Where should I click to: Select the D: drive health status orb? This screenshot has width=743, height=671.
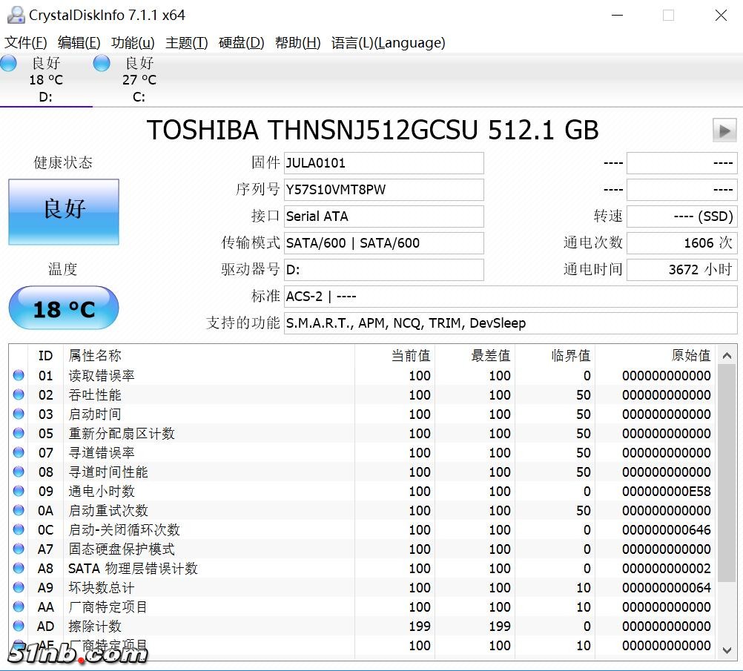click(9, 64)
